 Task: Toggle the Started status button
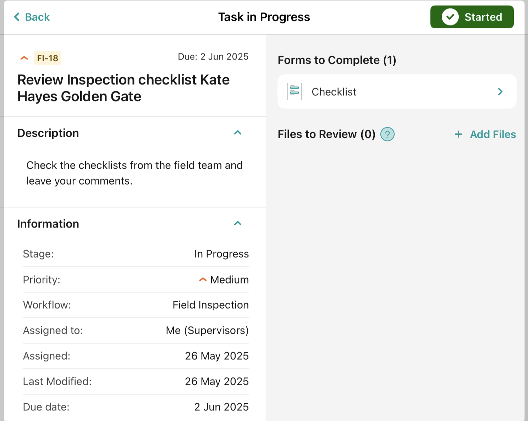tap(472, 17)
